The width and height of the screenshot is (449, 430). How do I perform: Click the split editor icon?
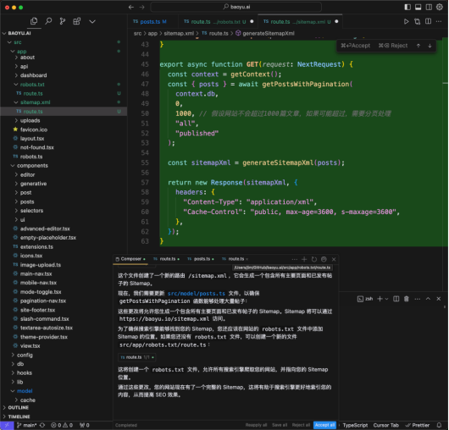tap(428, 21)
